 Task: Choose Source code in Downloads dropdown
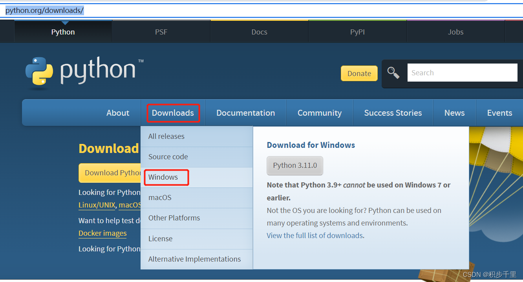[x=197, y=157]
